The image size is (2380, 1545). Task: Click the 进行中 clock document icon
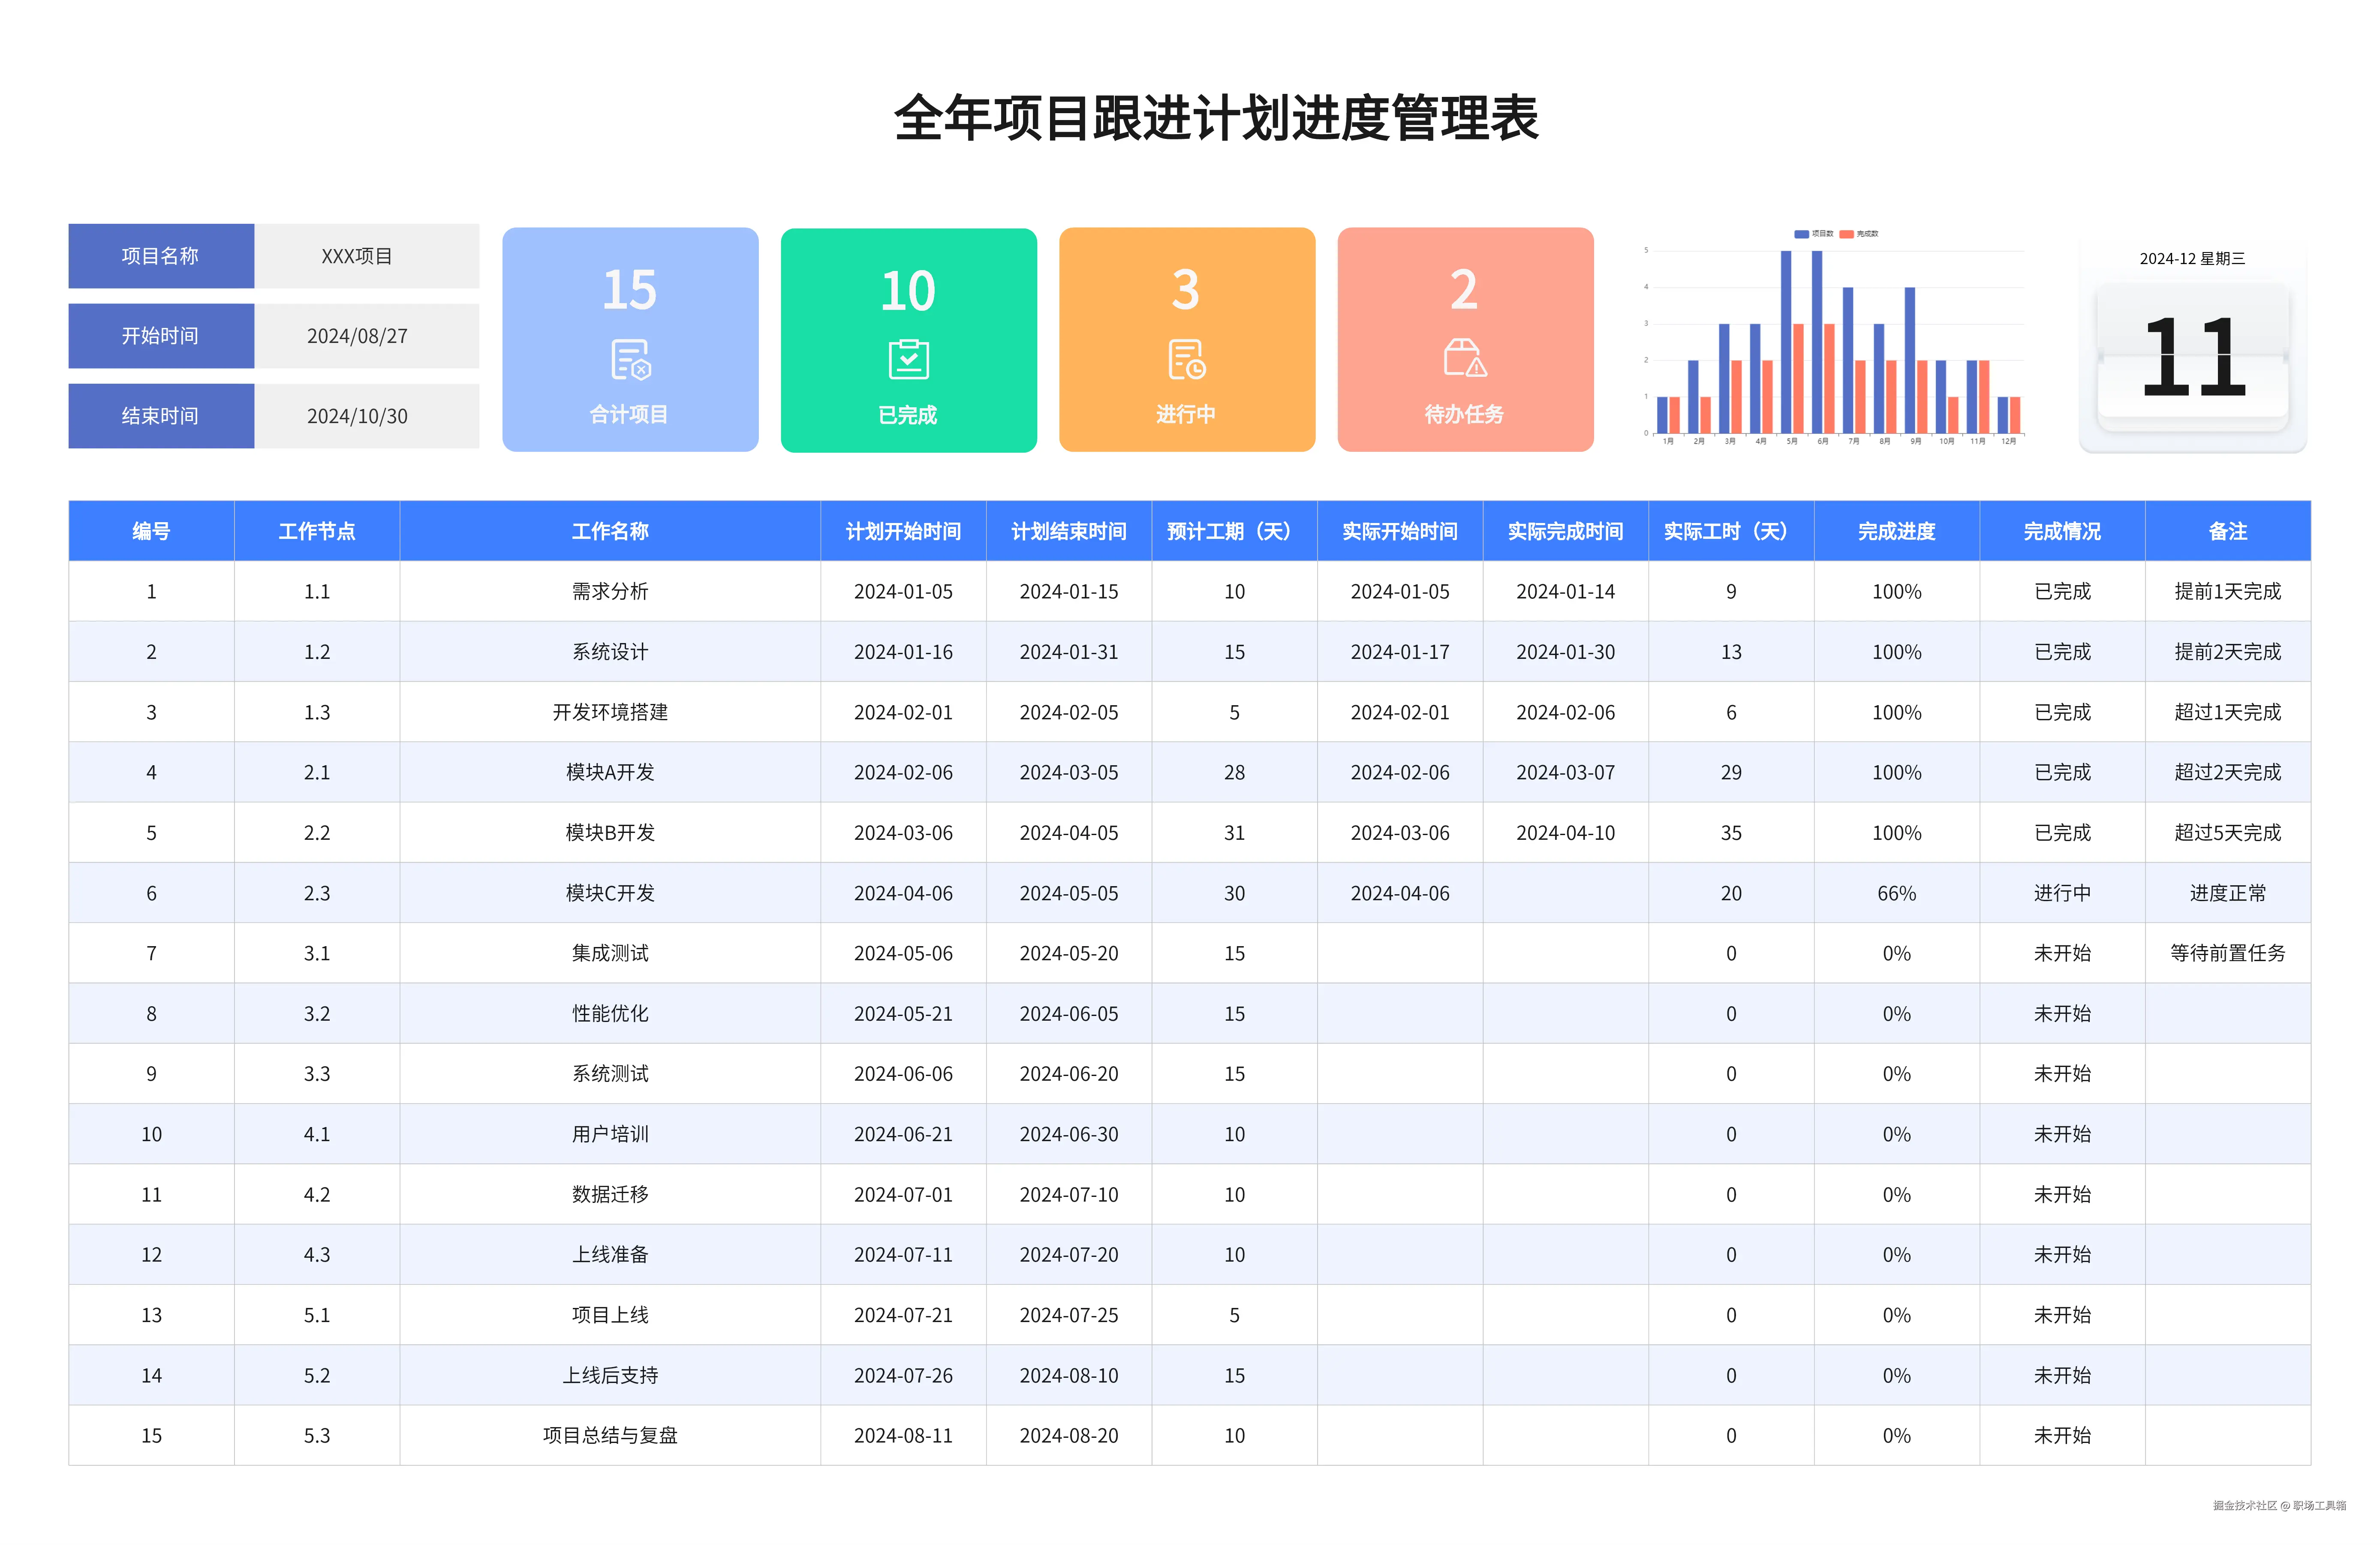[1186, 360]
